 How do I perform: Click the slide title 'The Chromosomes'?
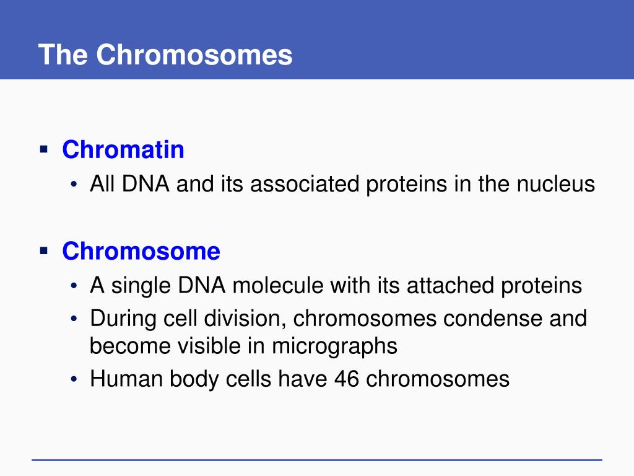pyautogui.click(x=165, y=55)
